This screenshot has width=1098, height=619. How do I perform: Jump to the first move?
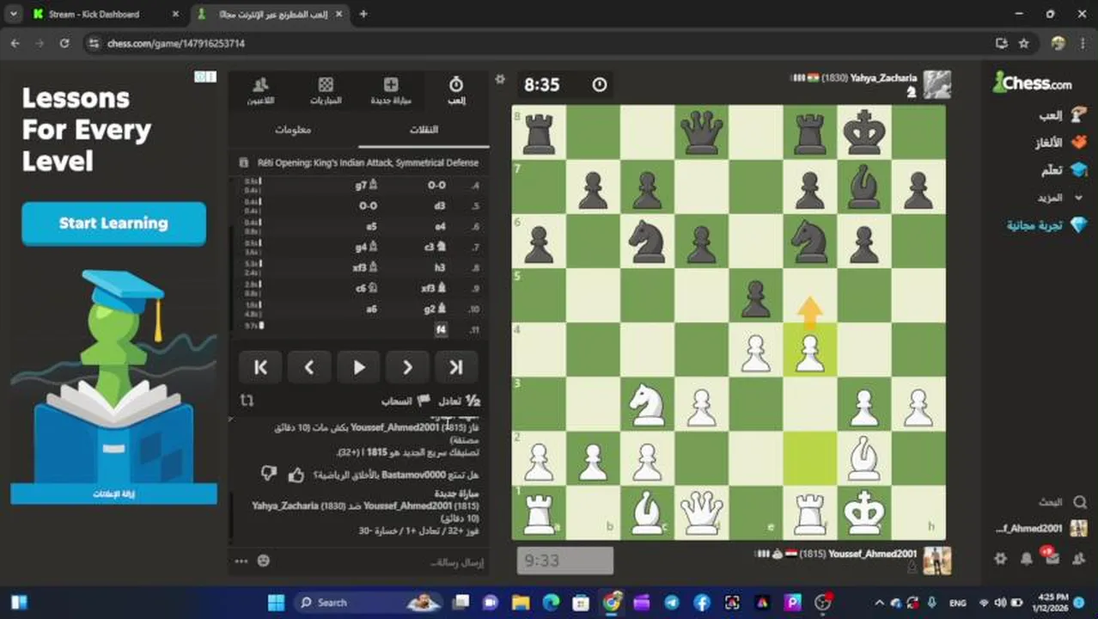[x=260, y=367]
